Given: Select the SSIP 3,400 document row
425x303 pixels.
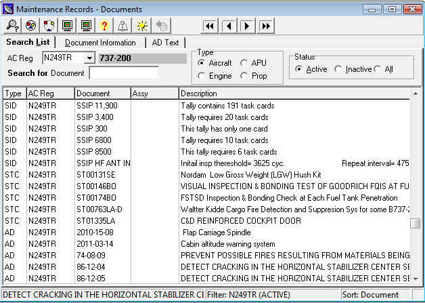Looking at the screenshot, I should (x=206, y=117).
